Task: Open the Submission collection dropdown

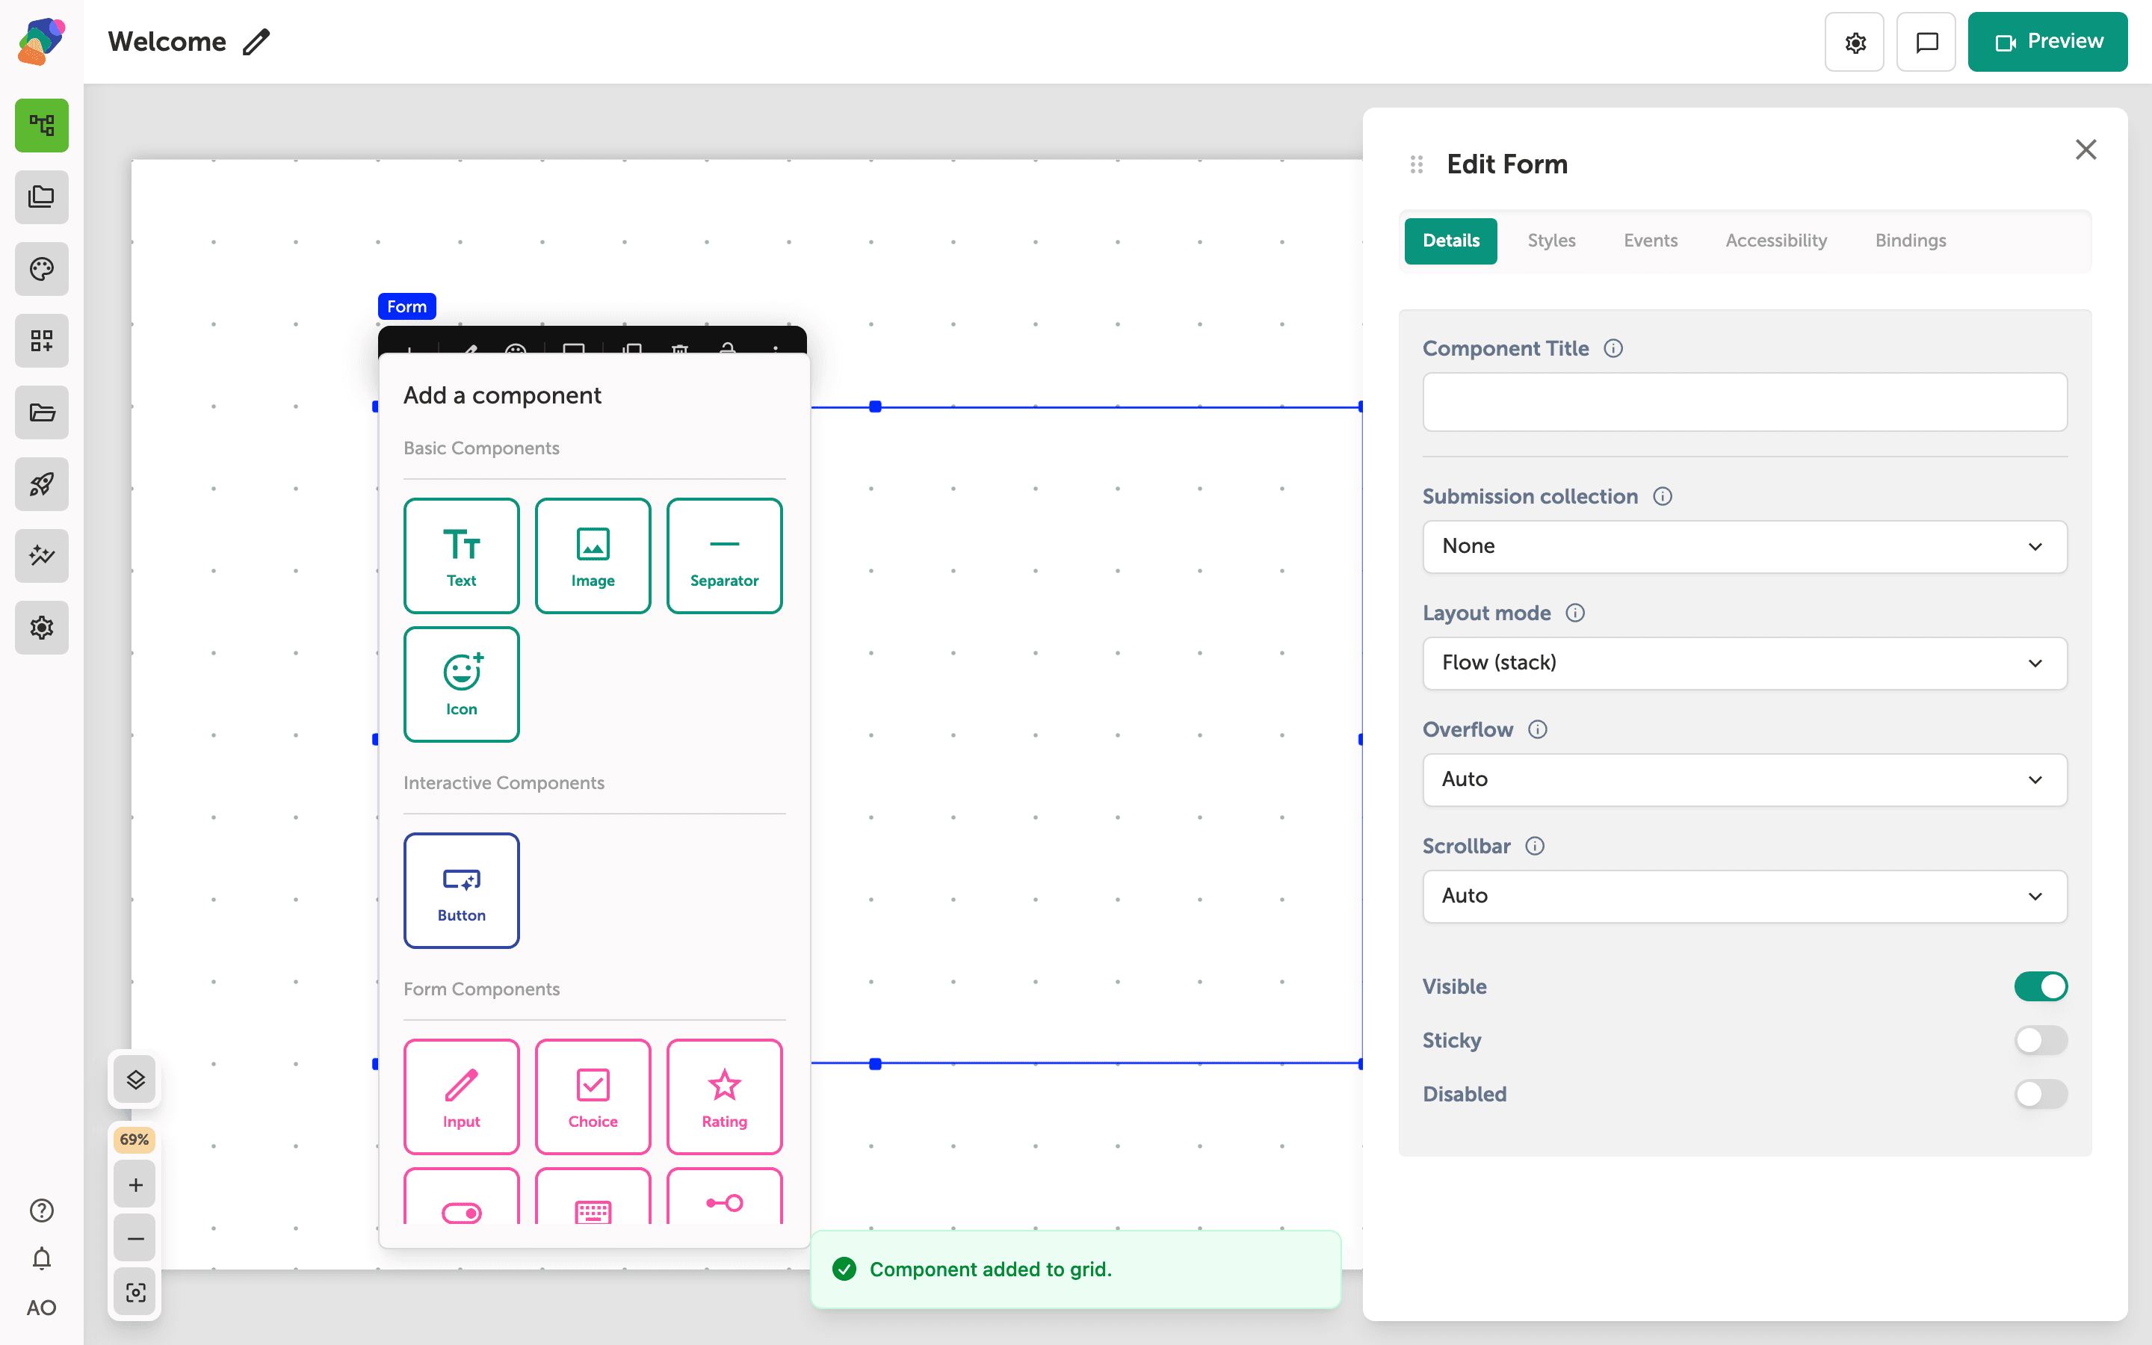Action: tap(1745, 546)
